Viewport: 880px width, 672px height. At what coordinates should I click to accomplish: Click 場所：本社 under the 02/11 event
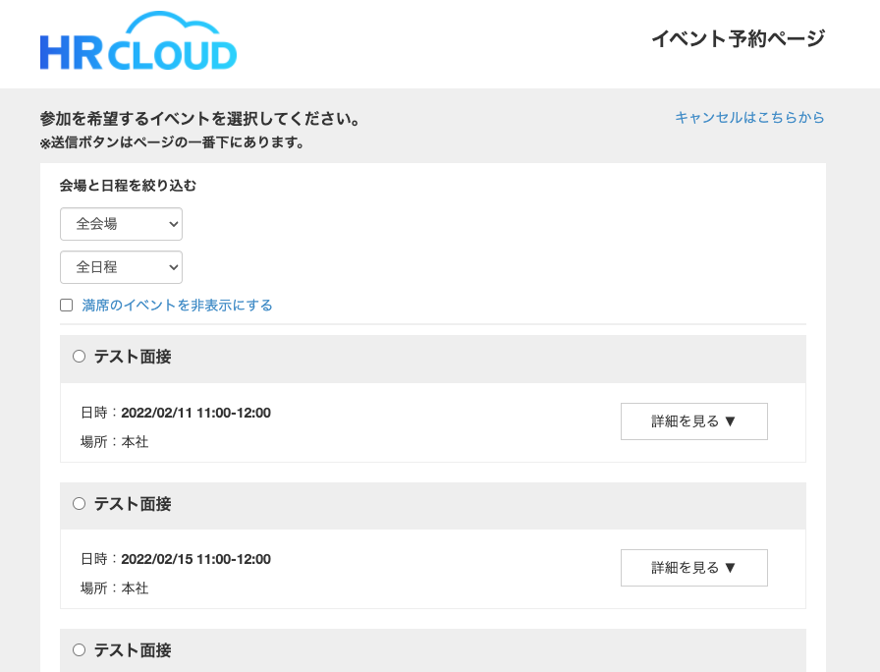tap(114, 442)
